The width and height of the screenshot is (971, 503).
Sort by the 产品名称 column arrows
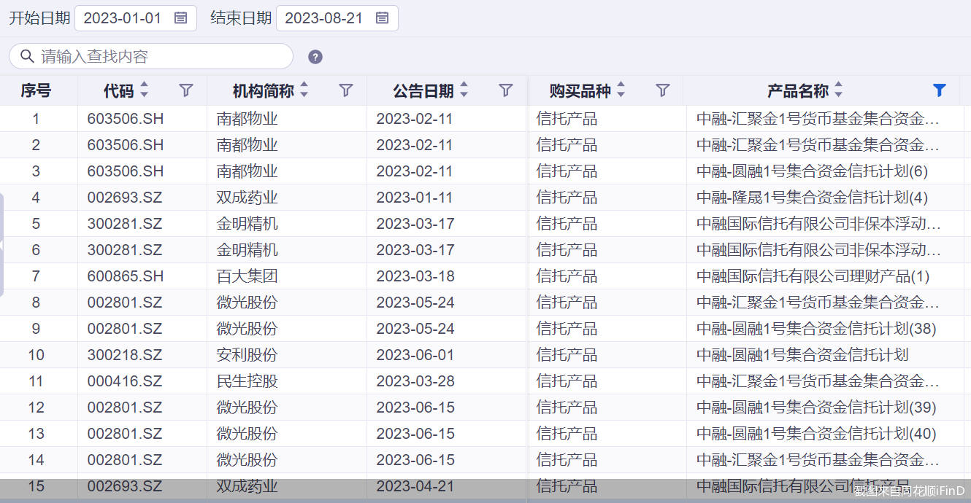pos(838,90)
